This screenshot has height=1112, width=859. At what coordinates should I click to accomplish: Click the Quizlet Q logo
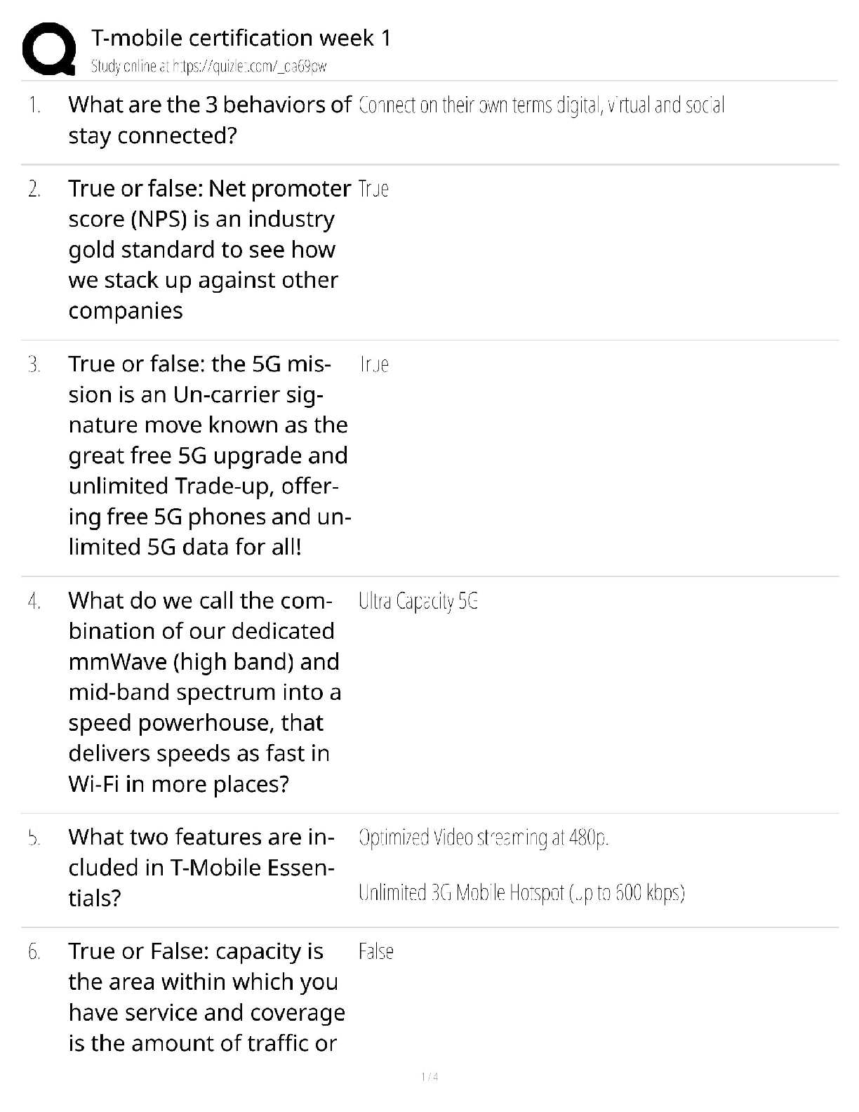click(49, 49)
